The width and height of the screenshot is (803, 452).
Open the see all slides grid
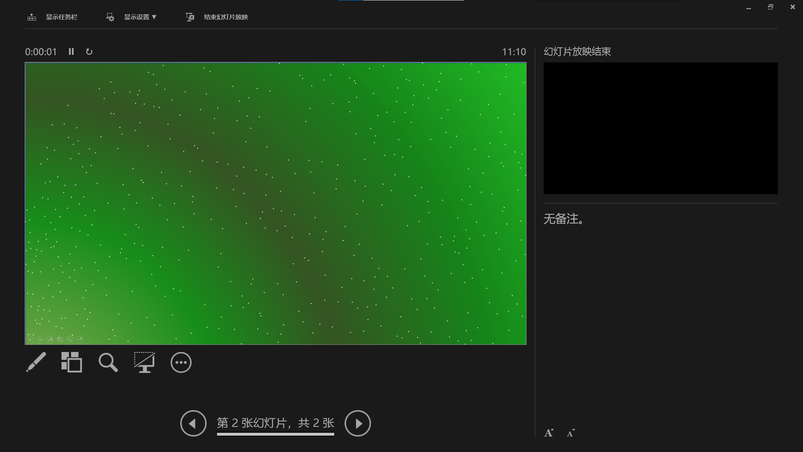click(72, 362)
